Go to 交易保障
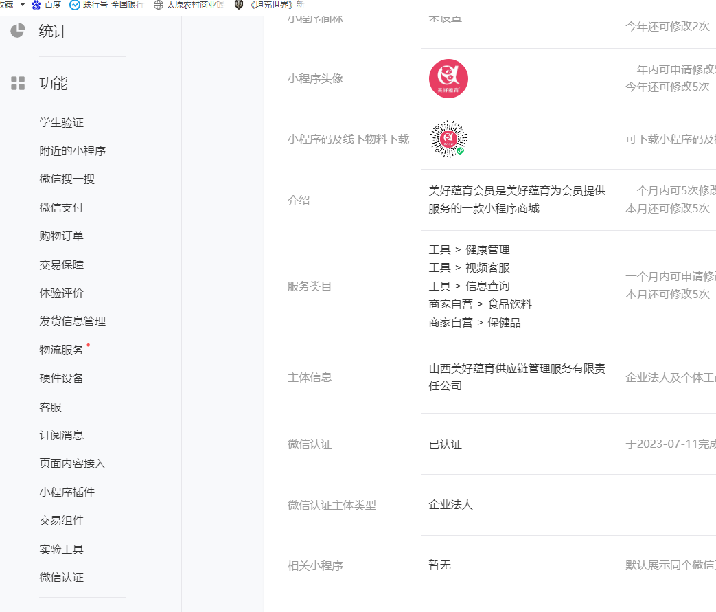Image resolution: width=716 pixels, height=612 pixels. [62, 264]
